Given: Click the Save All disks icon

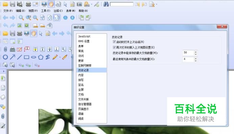Looking at the screenshot, I should [x=20, y=4].
